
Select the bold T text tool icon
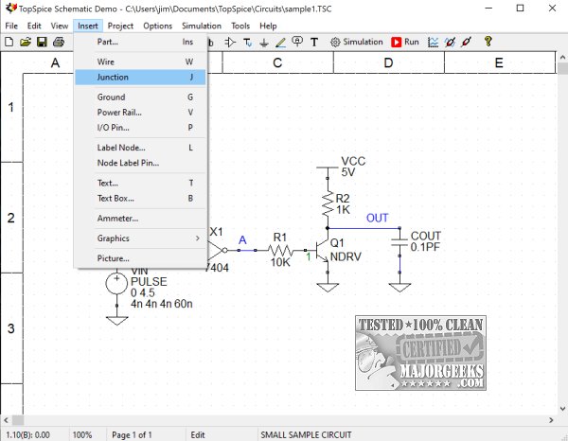pyautogui.click(x=314, y=43)
